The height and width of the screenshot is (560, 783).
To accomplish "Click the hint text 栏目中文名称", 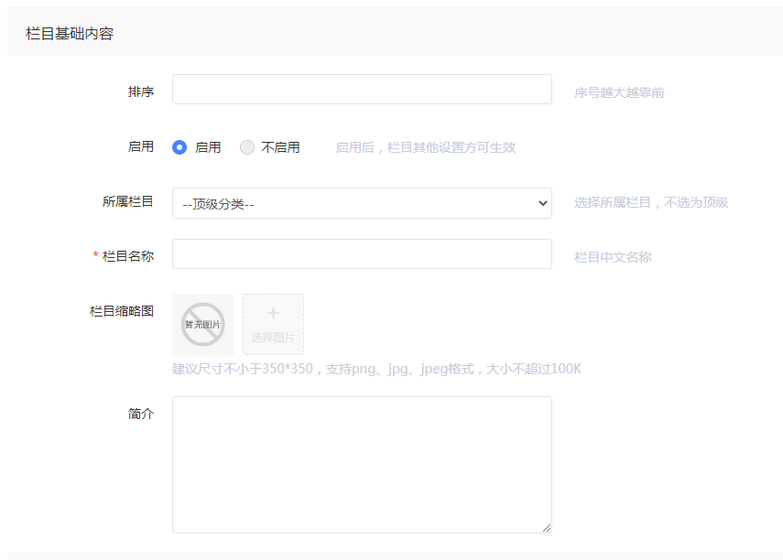I will click(x=613, y=257).
